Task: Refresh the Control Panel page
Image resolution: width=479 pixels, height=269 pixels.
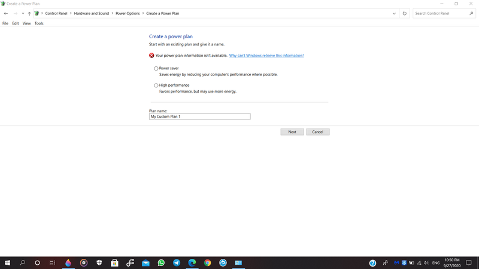Action: click(405, 13)
